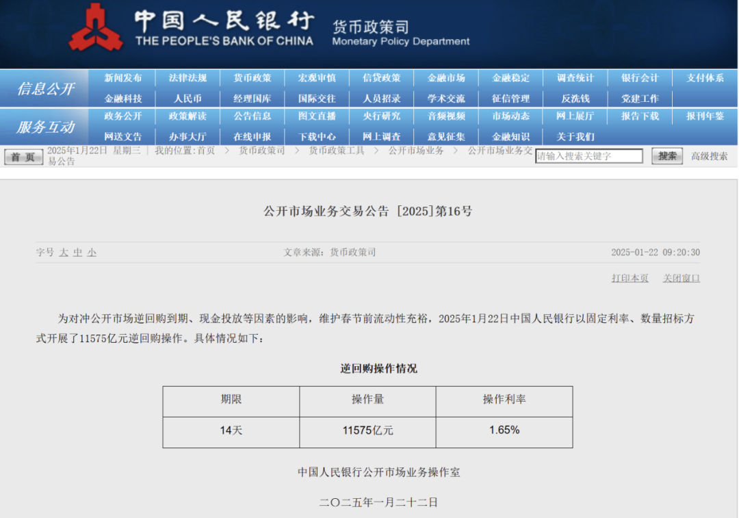This screenshot has width=739, height=518.
Task: Focus the search keyword input field
Action: 588,156
